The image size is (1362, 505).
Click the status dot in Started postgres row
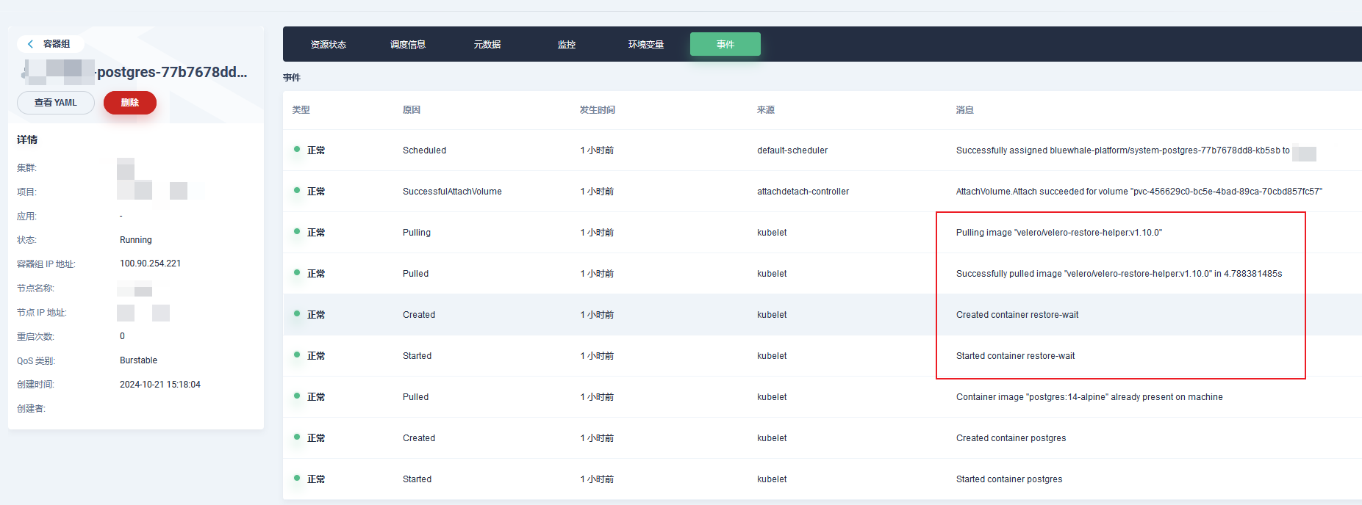coord(297,479)
